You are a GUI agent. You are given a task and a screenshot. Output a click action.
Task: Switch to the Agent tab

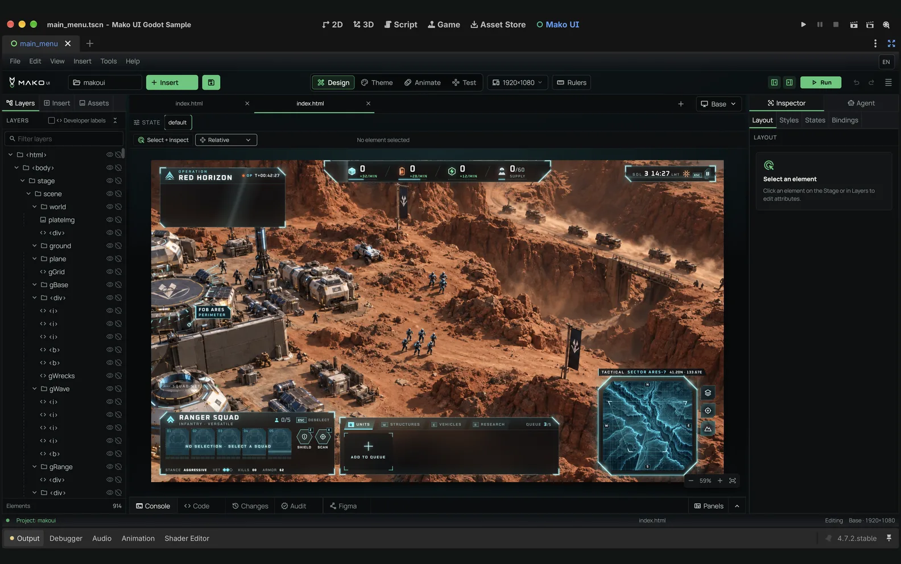(x=861, y=103)
